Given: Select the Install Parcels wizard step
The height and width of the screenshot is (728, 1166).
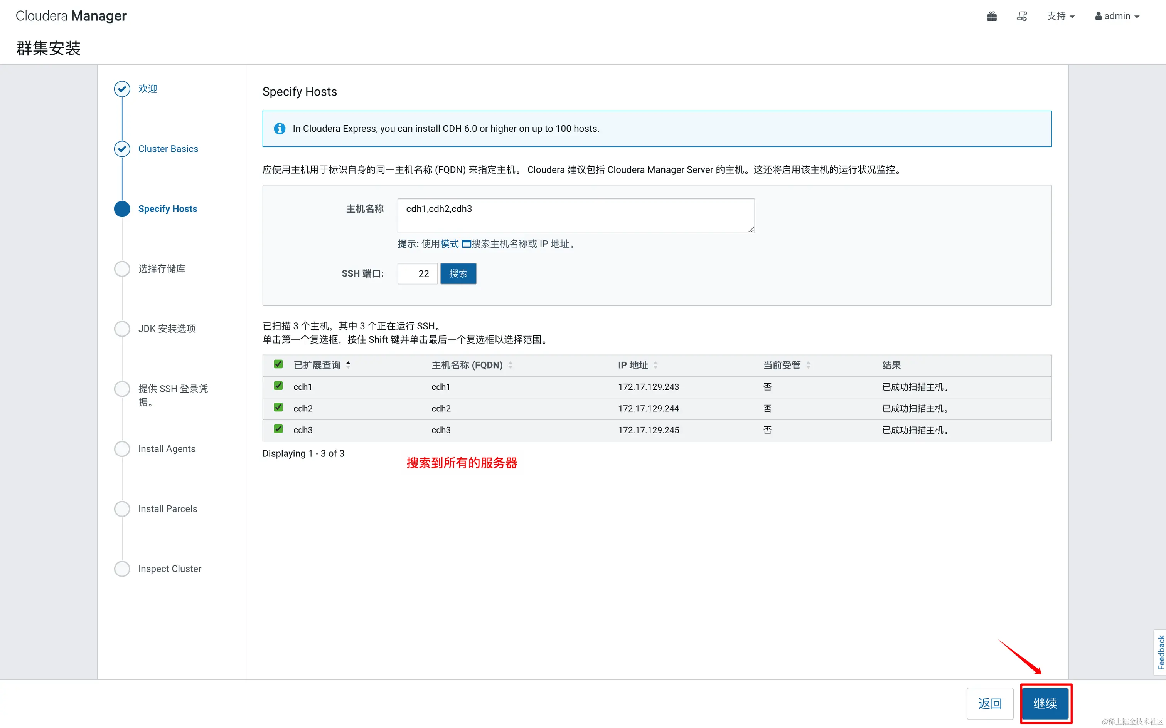Looking at the screenshot, I should 168,509.
